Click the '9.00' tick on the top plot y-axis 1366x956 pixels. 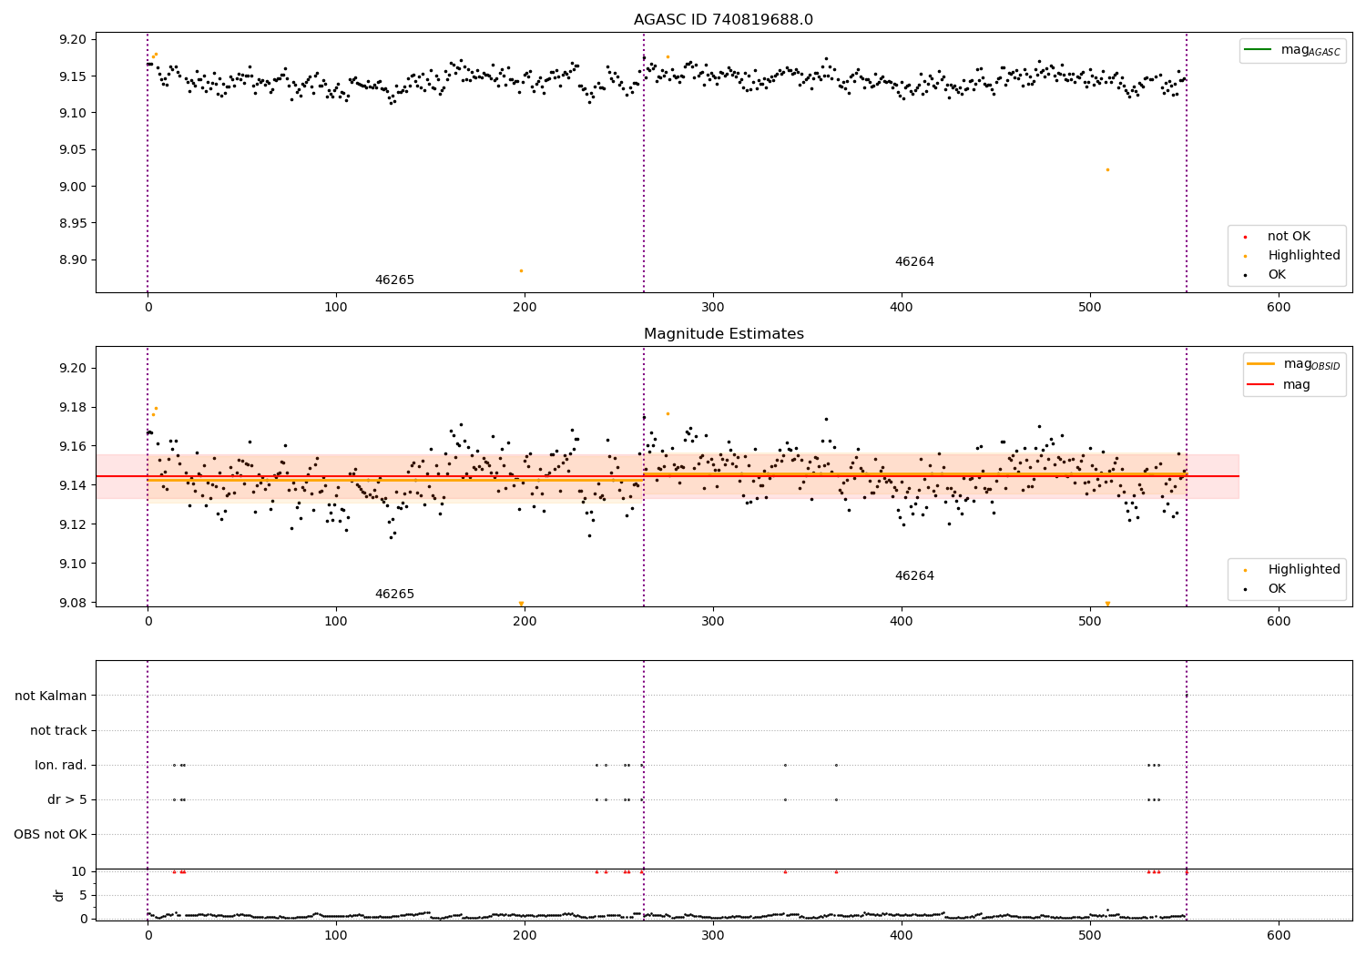pyautogui.click(x=74, y=187)
